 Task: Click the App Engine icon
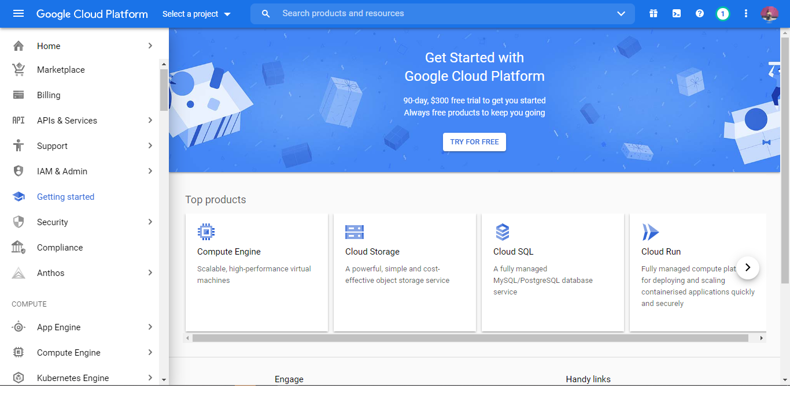[x=19, y=327]
